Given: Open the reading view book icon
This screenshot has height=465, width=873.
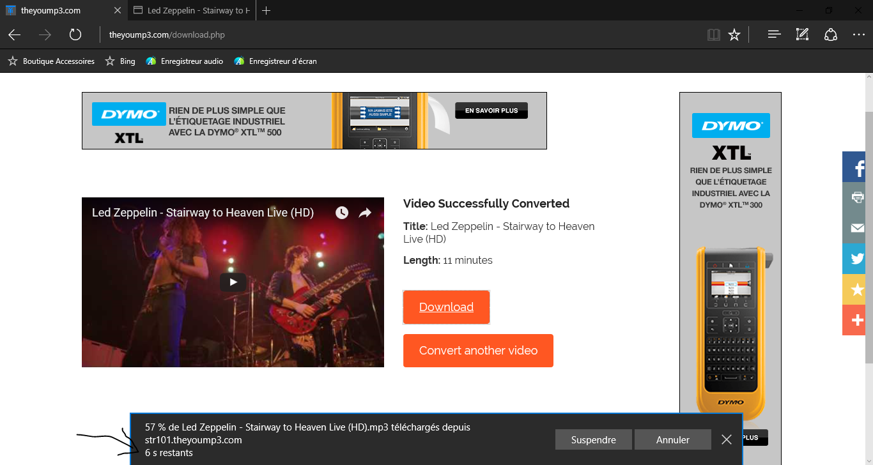Looking at the screenshot, I should coord(714,34).
